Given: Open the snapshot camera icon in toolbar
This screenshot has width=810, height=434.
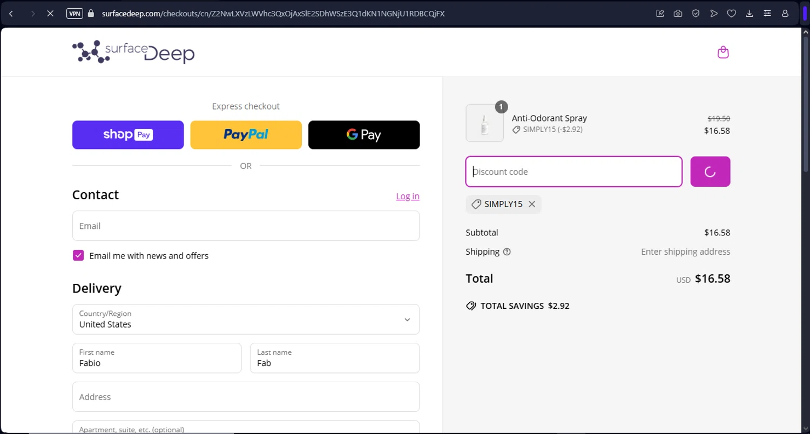Looking at the screenshot, I should click(678, 13).
